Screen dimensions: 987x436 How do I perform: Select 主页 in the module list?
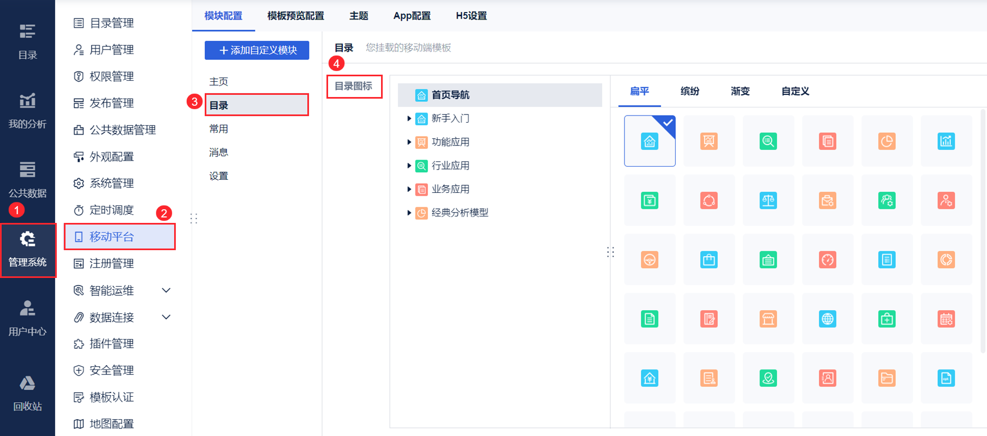[x=219, y=82]
